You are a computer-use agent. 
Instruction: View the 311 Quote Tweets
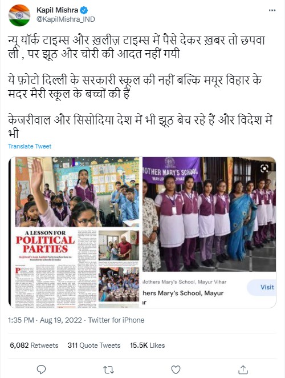click(x=94, y=345)
